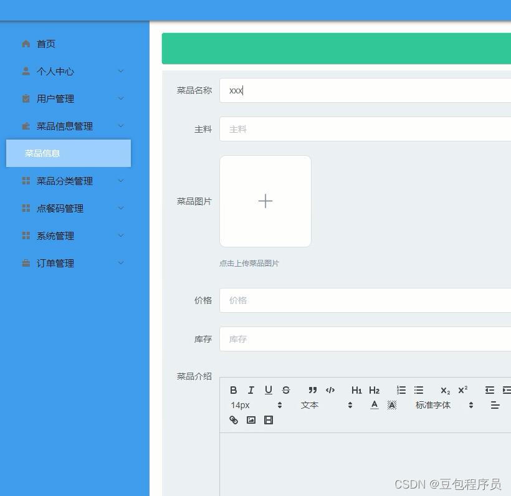Click the plus button to upload dish image
Viewport: 511px width, 496px height.
point(265,201)
